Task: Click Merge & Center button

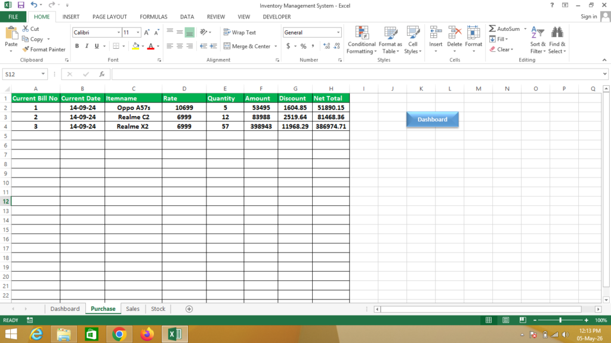Action: (247, 46)
